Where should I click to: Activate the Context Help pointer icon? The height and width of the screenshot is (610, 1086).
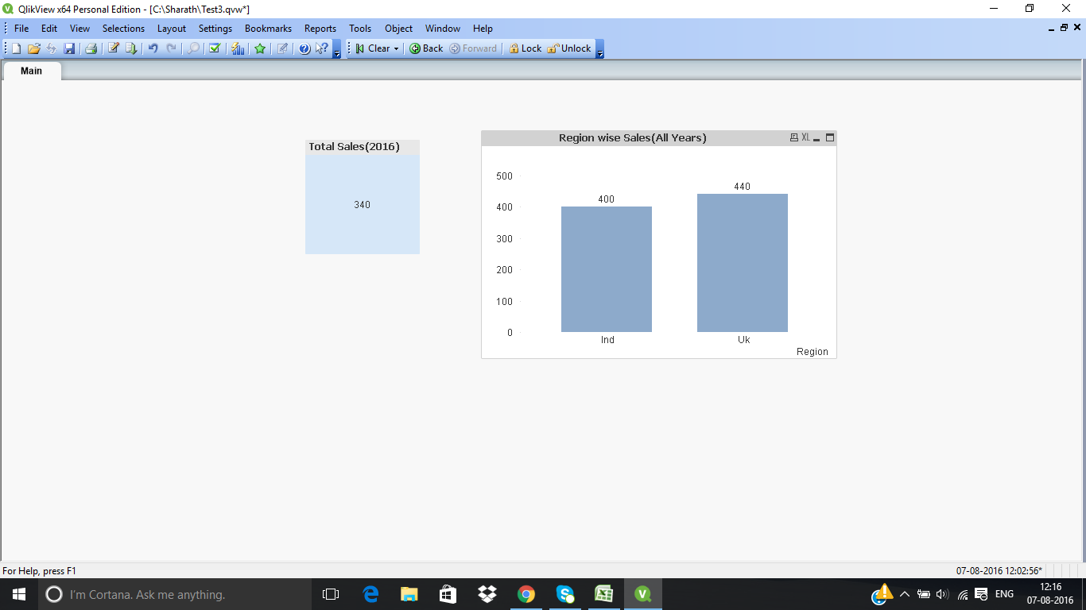pos(322,48)
